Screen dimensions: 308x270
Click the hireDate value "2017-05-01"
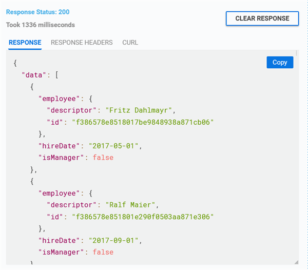coord(113,146)
